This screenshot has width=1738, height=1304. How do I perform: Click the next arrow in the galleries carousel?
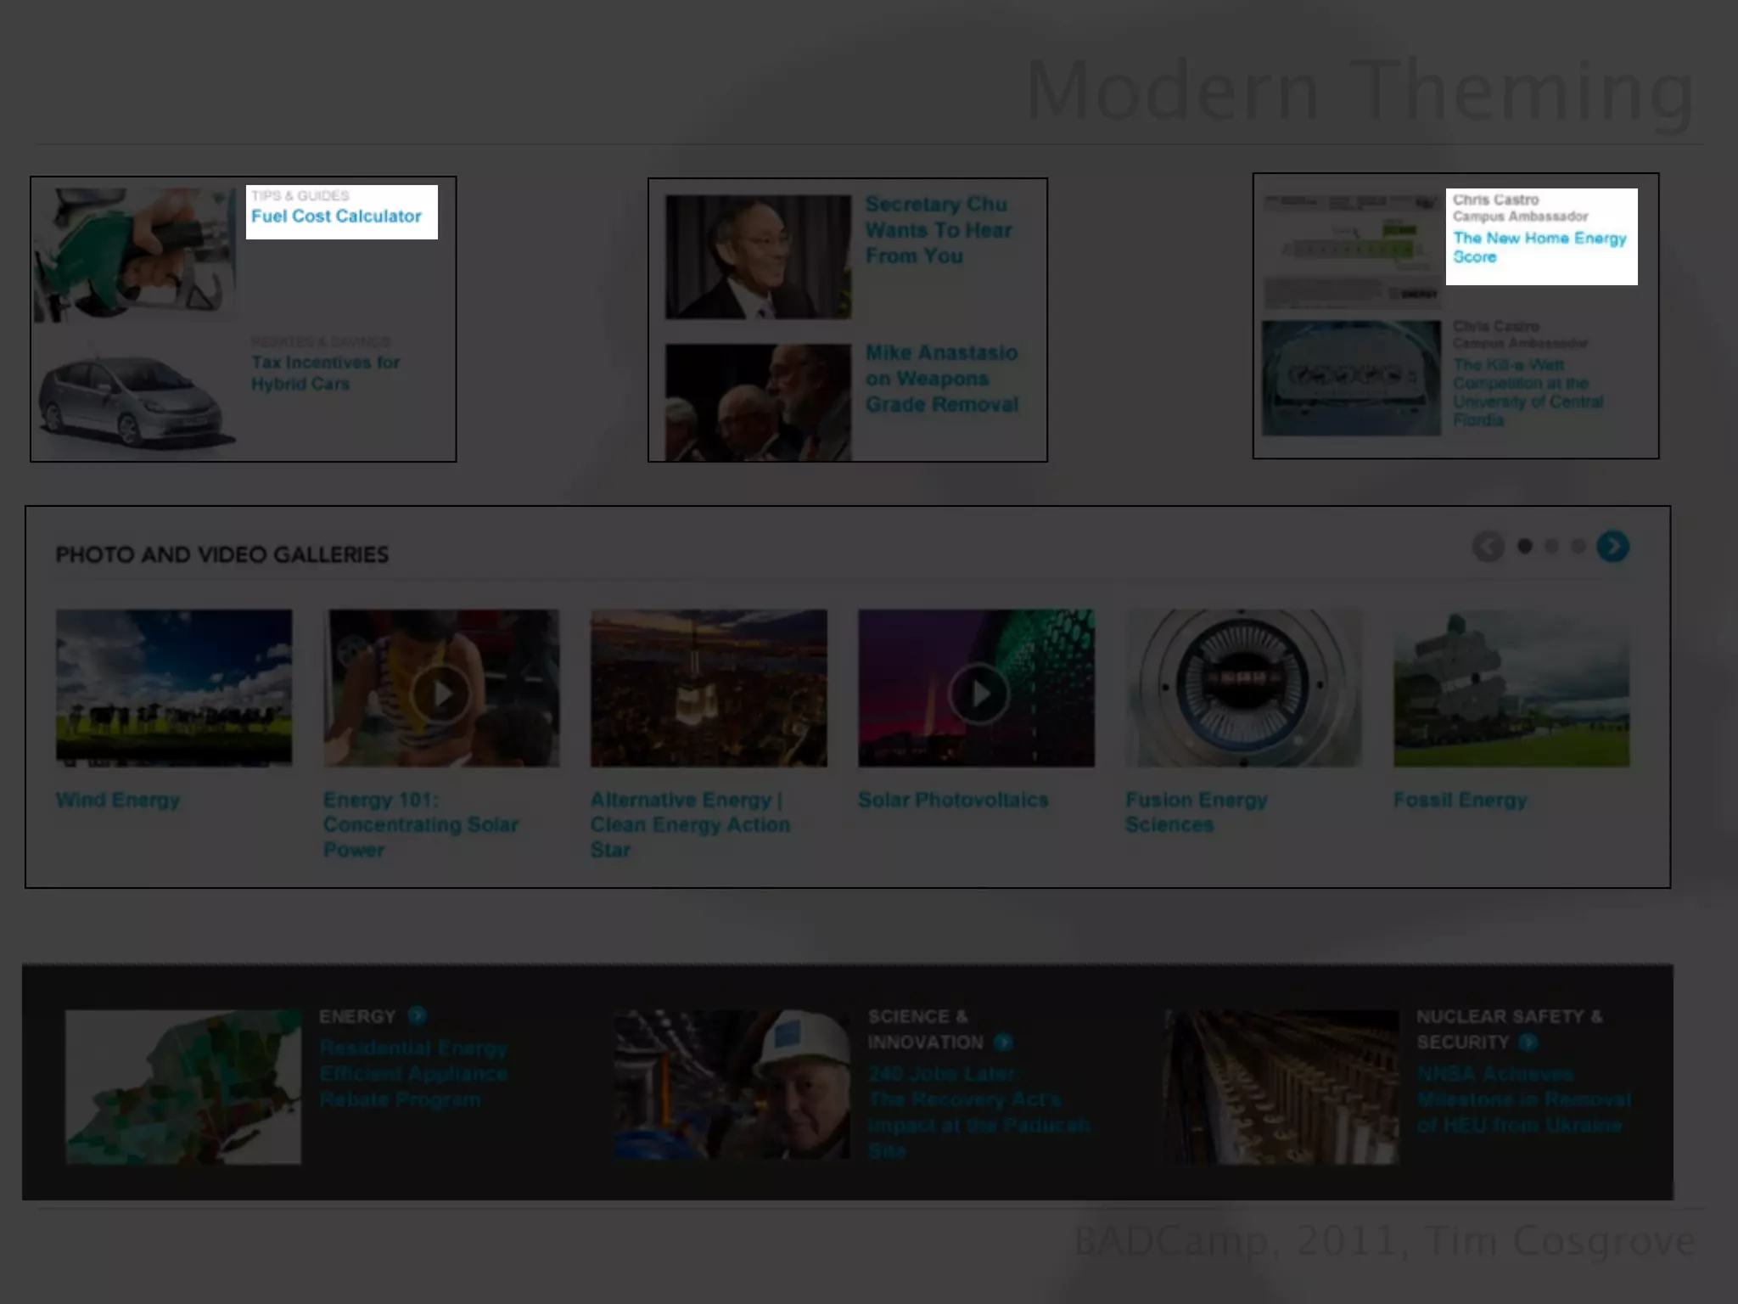point(1612,547)
